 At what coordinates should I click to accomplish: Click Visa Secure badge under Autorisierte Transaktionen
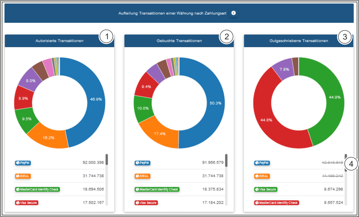(27, 203)
